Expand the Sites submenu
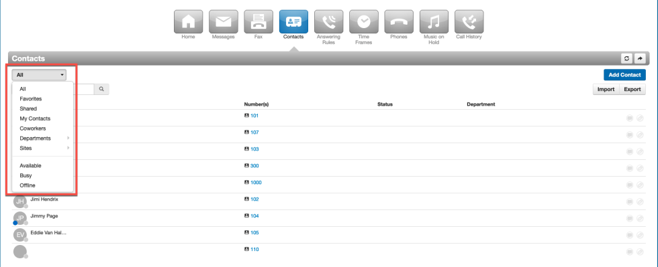Image resolution: width=658 pixels, height=267 pixels. [43, 148]
